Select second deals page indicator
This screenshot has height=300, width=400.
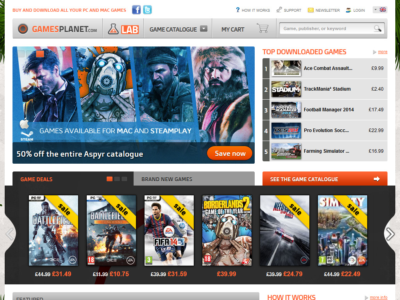pyautogui.click(x=117, y=179)
